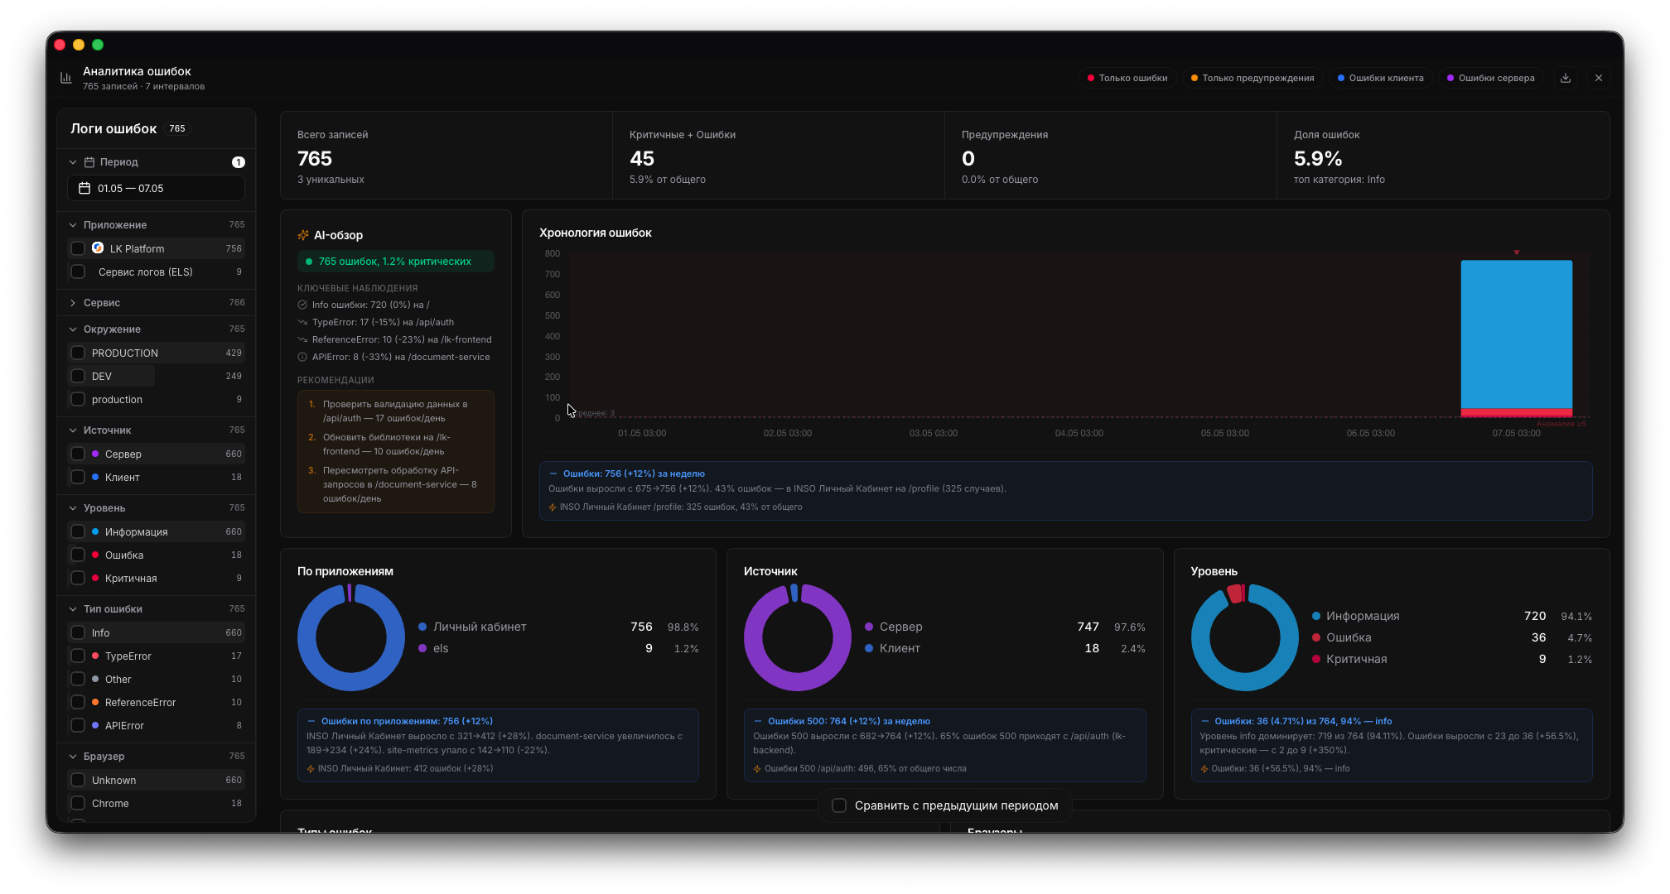Tick the APIError checkbox

click(78, 725)
